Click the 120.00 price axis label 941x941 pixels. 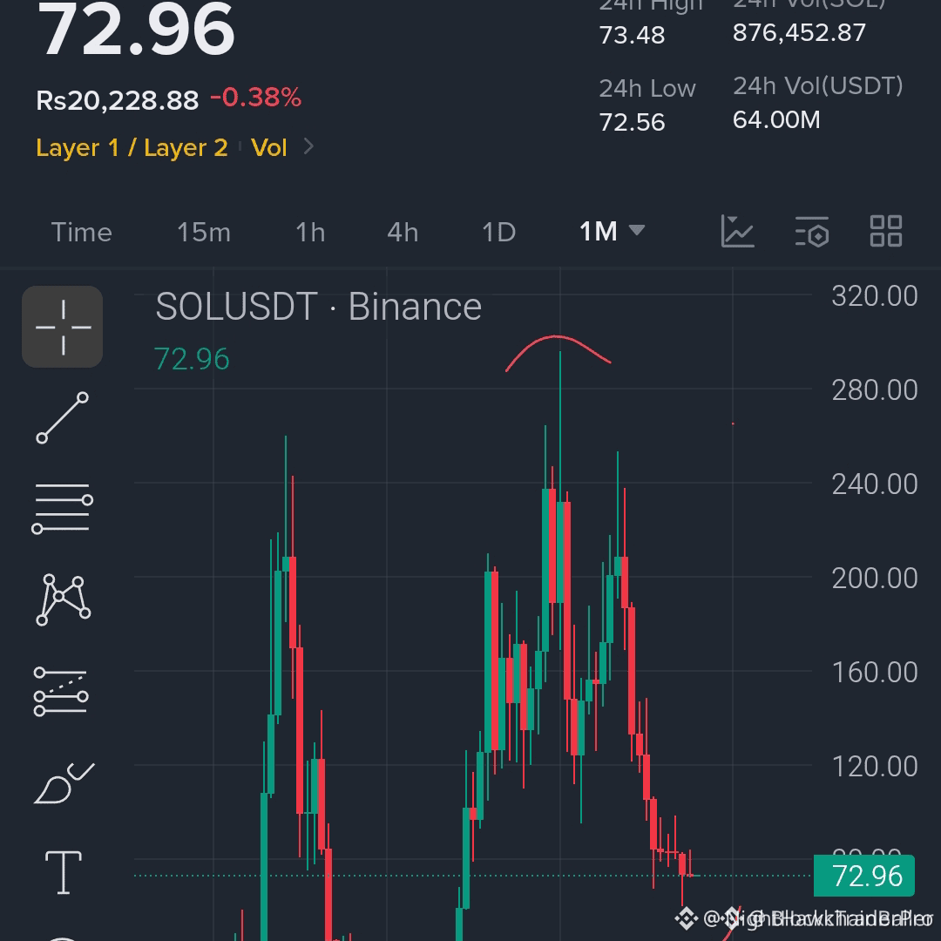pyautogui.click(x=875, y=767)
